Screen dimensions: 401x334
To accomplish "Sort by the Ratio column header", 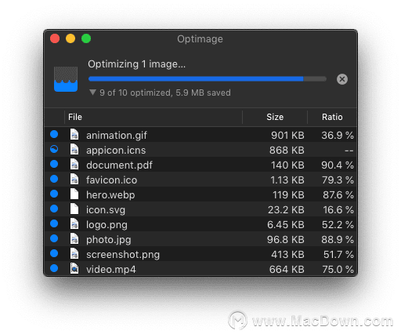I will (332, 117).
